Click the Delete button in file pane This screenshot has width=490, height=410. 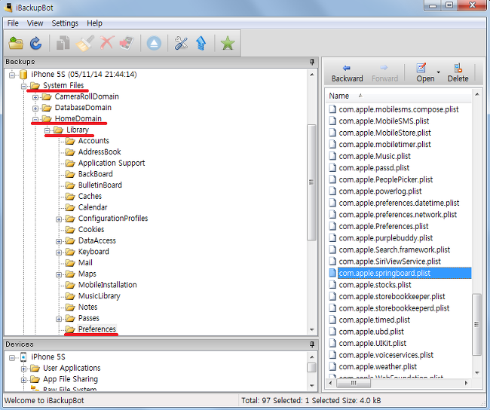pos(458,73)
